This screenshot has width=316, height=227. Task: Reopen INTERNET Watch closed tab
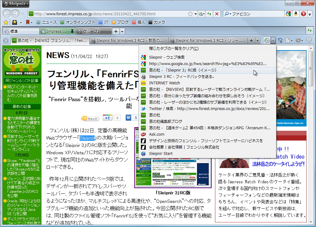[207, 83]
